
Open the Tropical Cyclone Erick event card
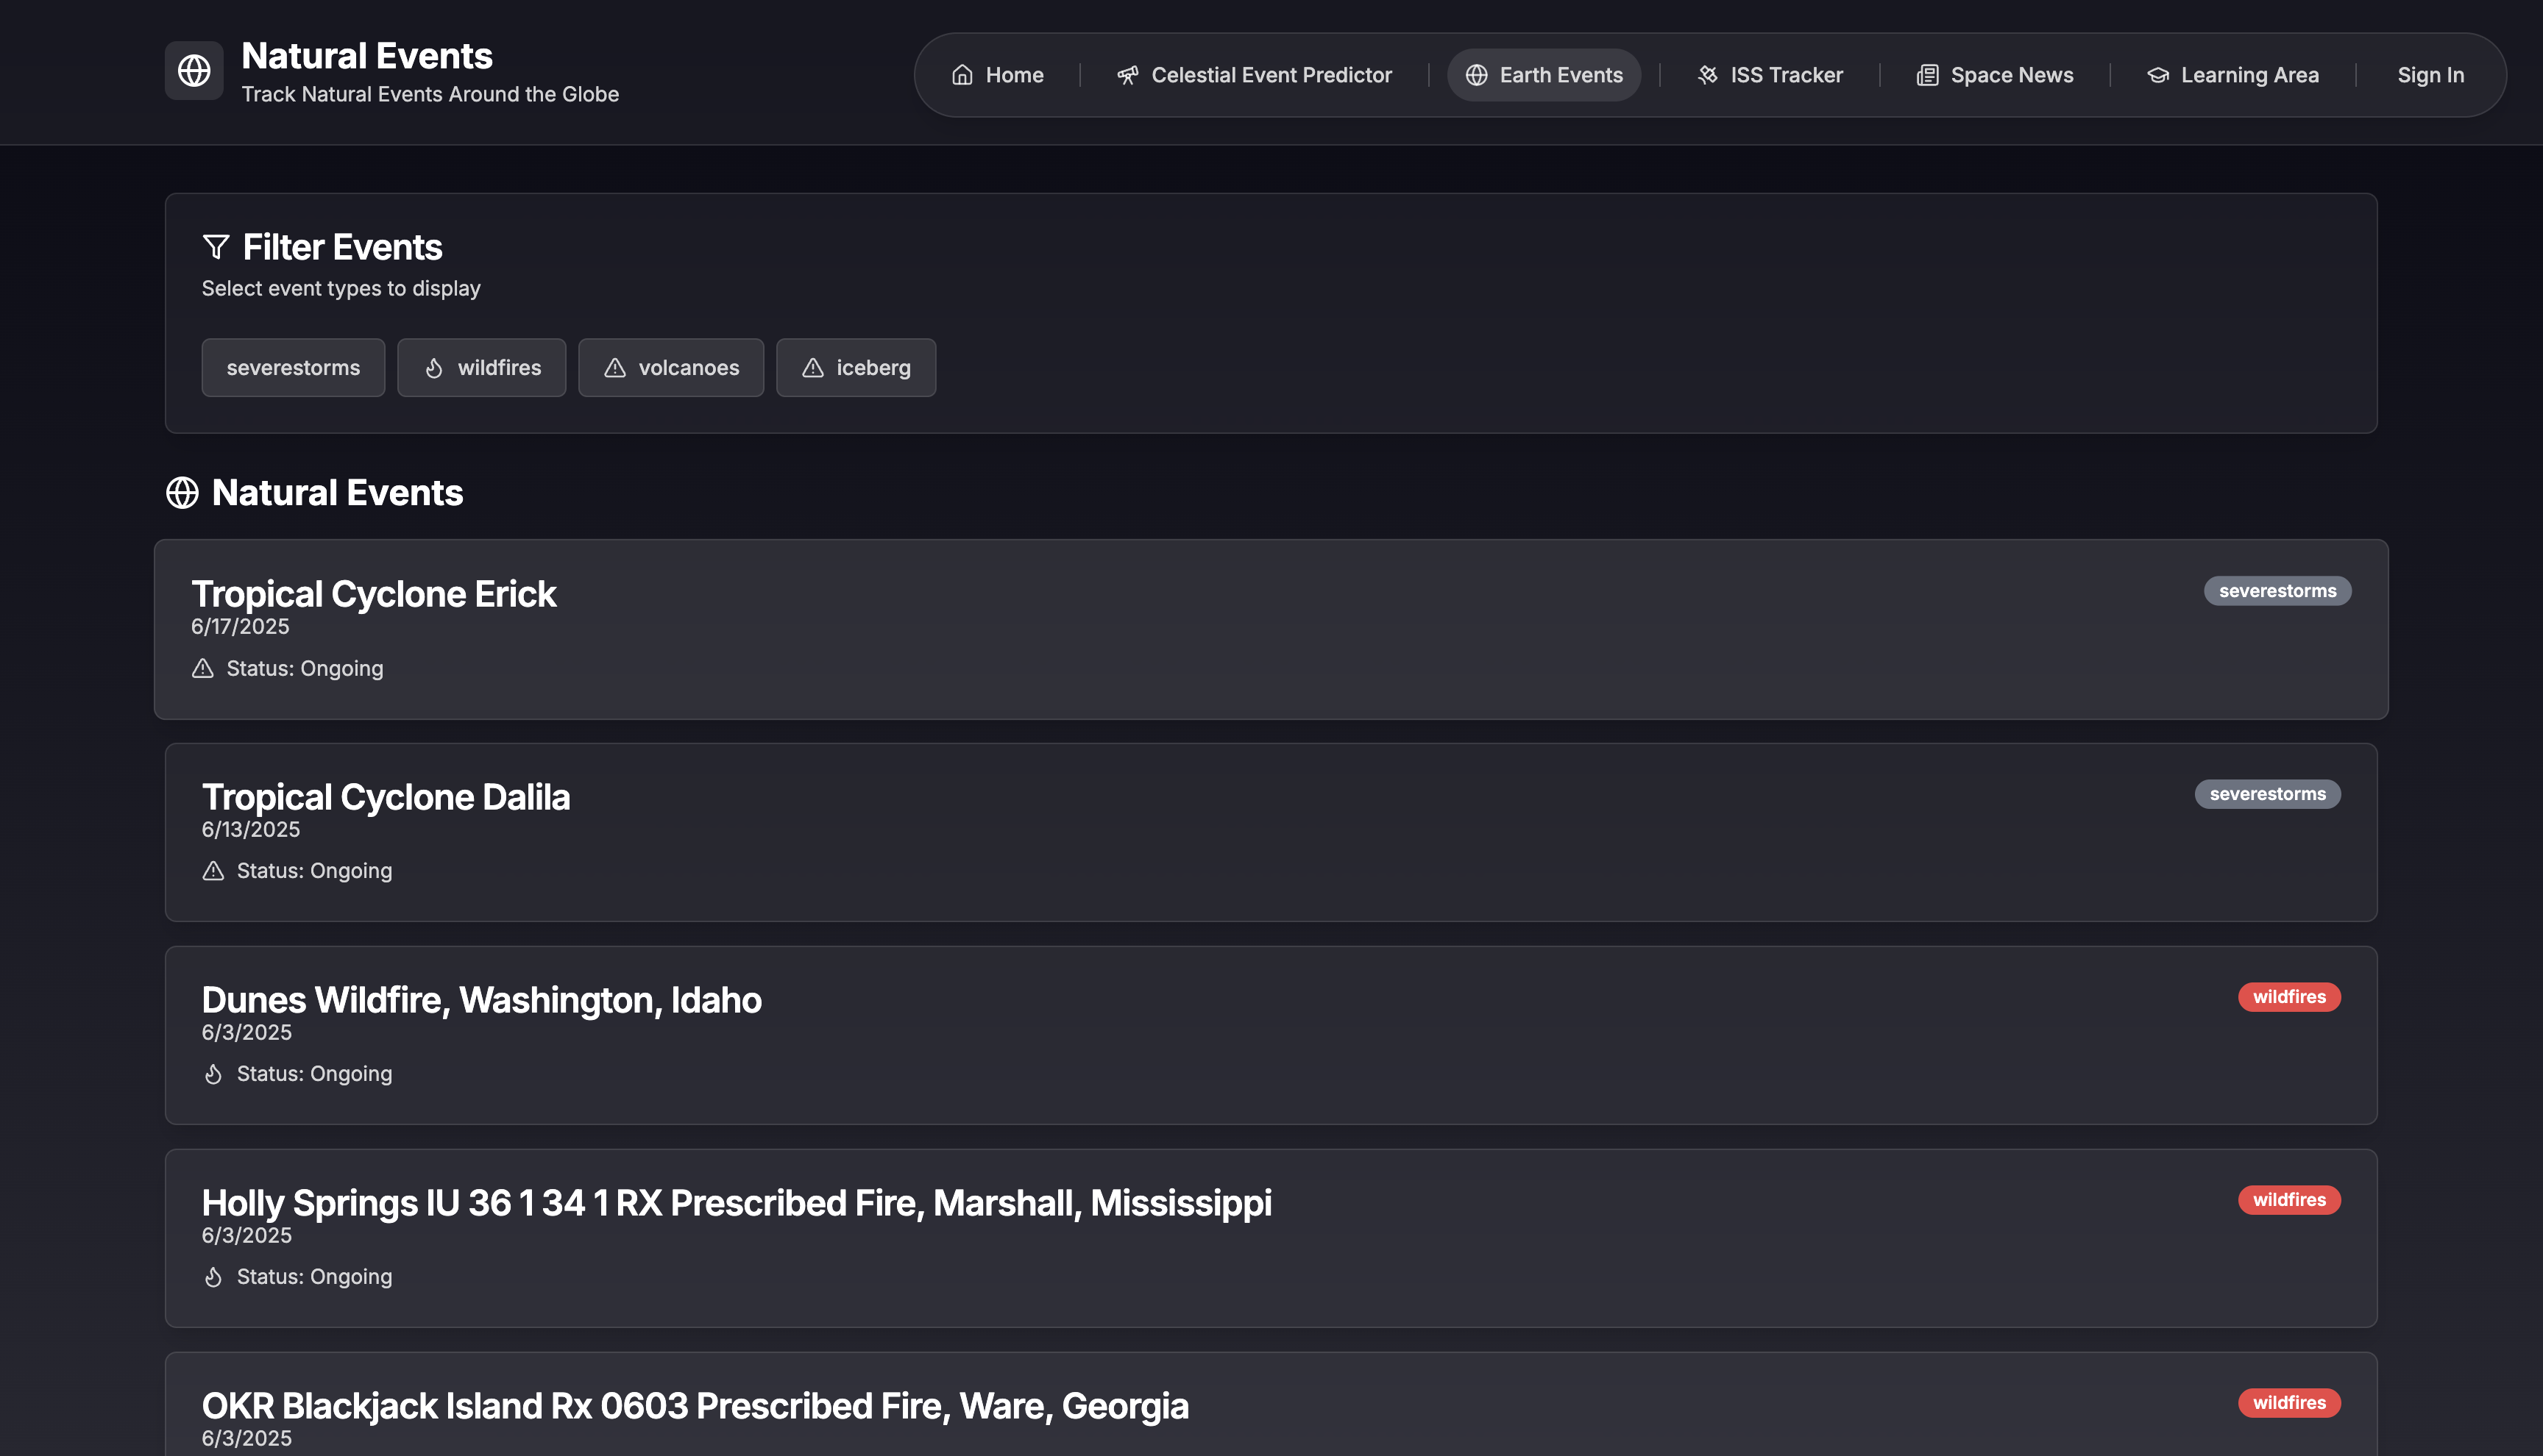[373, 594]
